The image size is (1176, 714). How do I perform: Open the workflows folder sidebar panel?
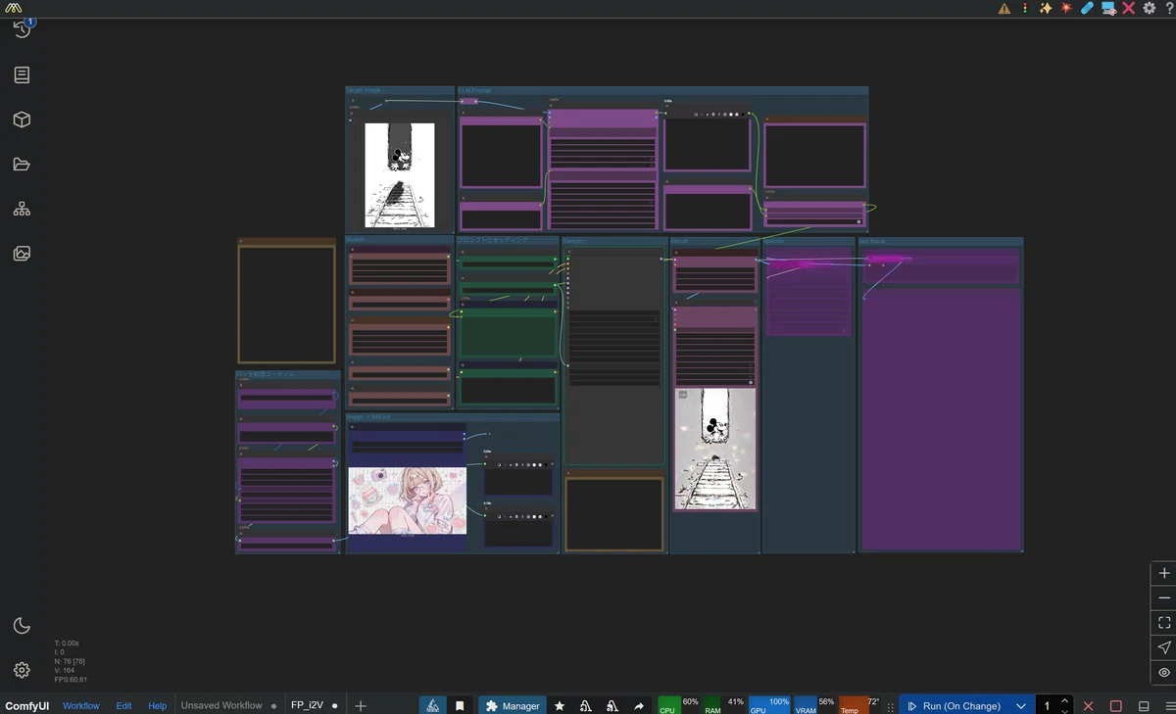tap(22, 165)
